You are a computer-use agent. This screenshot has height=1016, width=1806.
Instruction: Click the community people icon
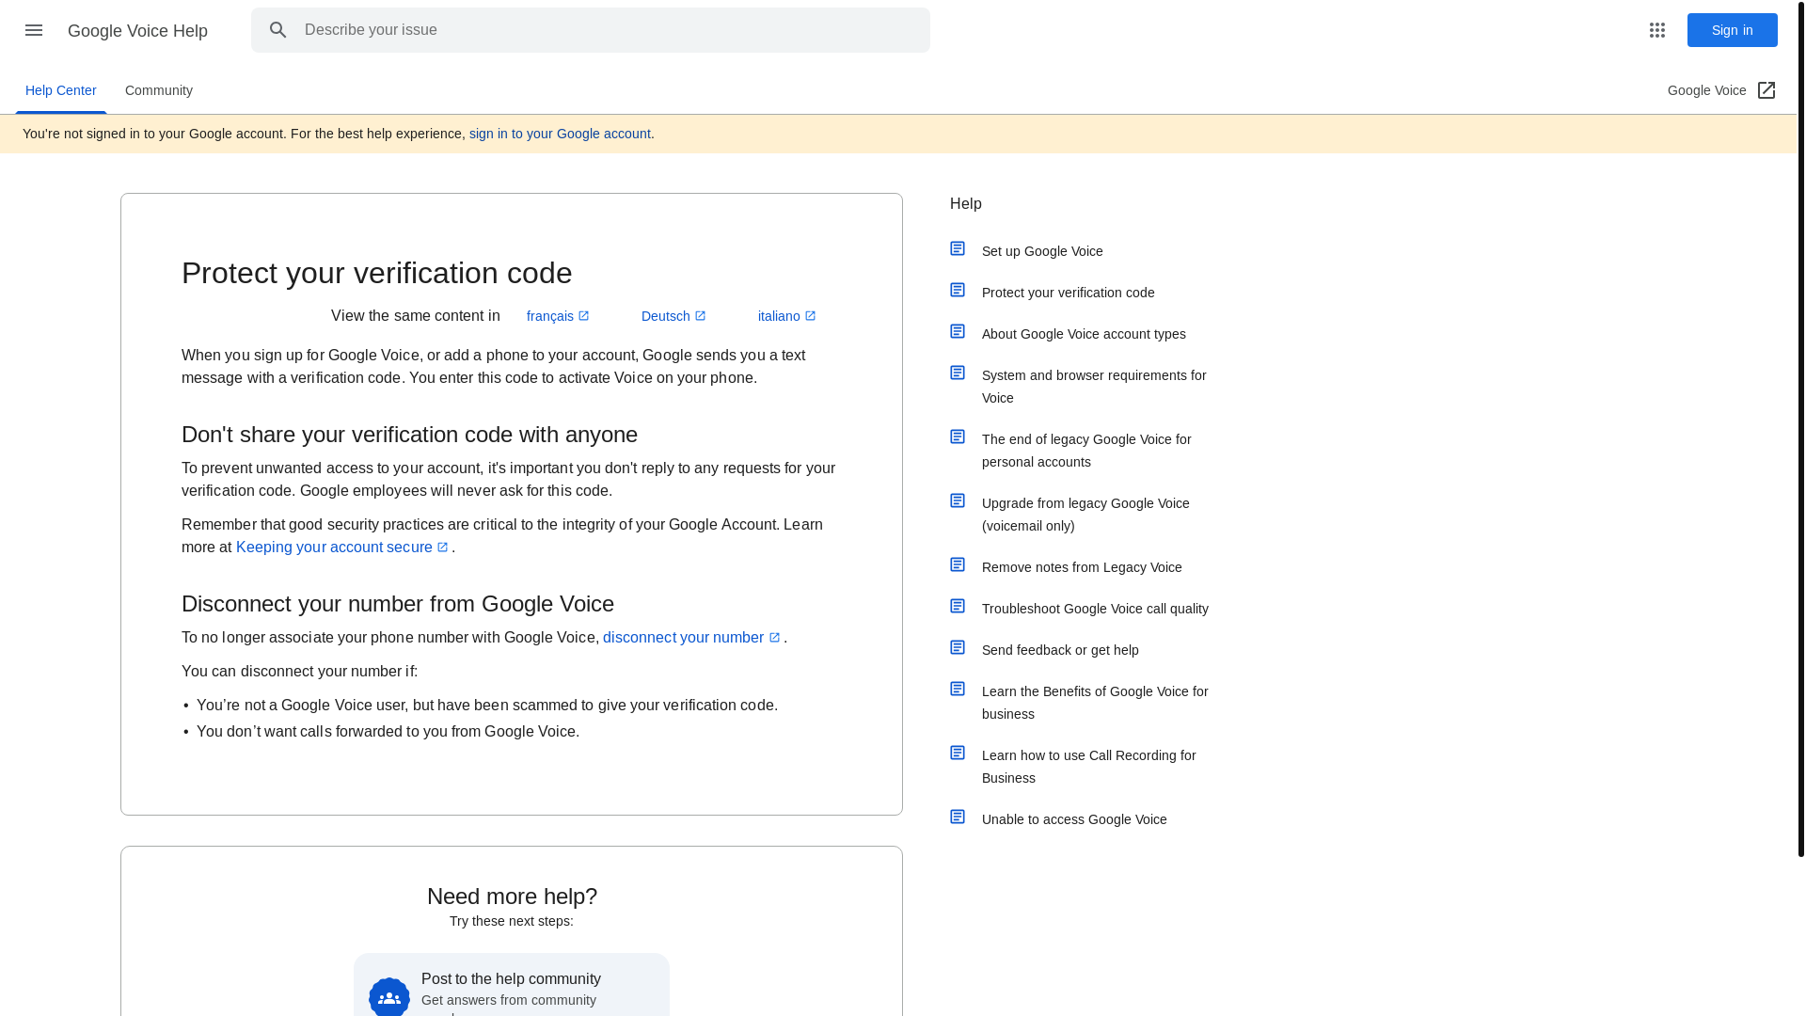pyautogui.click(x=389, y=997)
